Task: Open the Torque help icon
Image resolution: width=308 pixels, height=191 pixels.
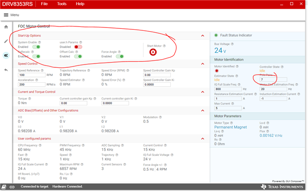Action: (29, 99)
